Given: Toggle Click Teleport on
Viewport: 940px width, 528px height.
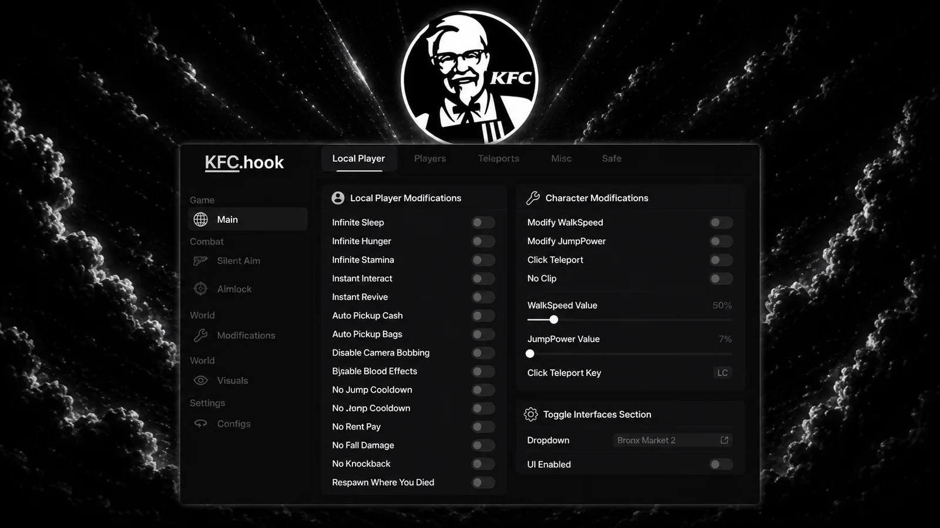Looking at the screenshot, I should tap(721, 260).
